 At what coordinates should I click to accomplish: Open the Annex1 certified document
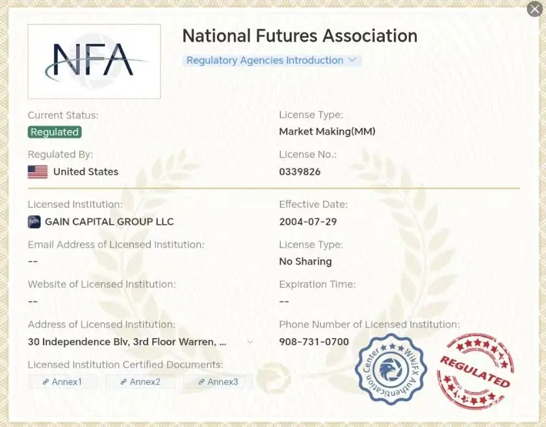click(x=62, y=382)
